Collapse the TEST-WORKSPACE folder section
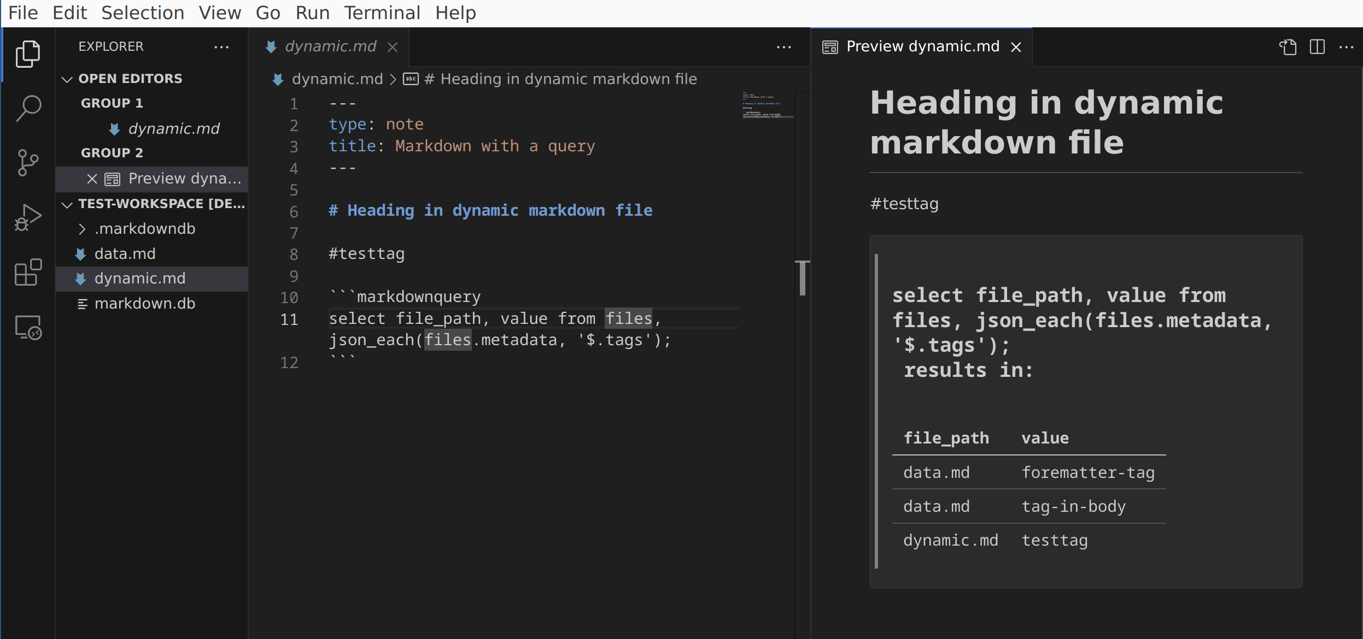The image size is (1363, 639). (x=67, y=204)
